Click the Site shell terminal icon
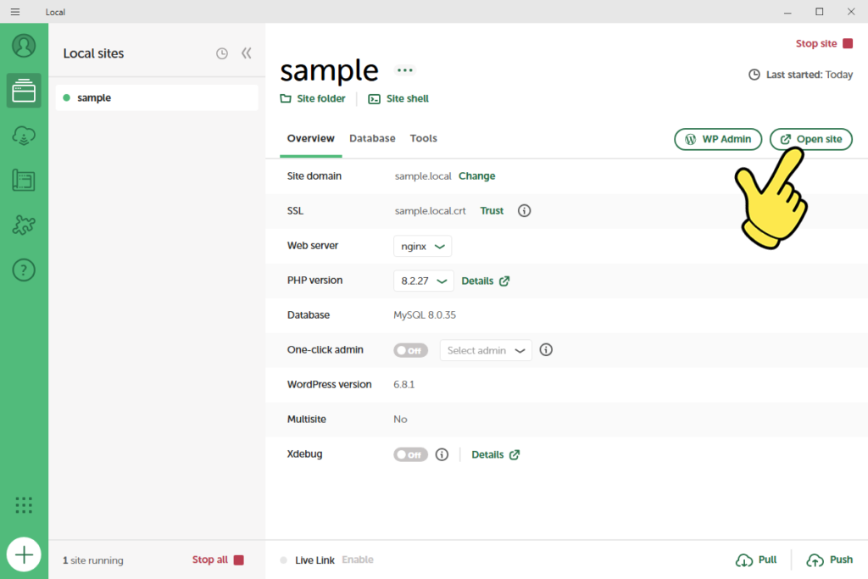The width and height of the screenshot is (868, 579). 374,99
